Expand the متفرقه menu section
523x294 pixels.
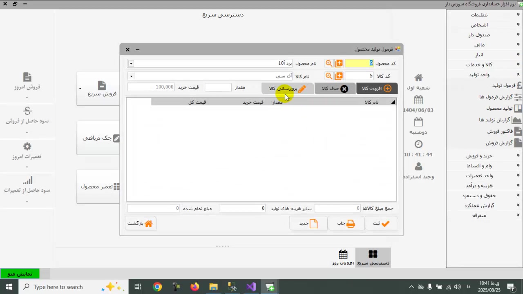484,216
